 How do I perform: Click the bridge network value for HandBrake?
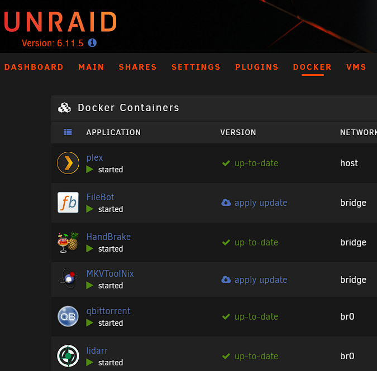(x=353, y=243)
